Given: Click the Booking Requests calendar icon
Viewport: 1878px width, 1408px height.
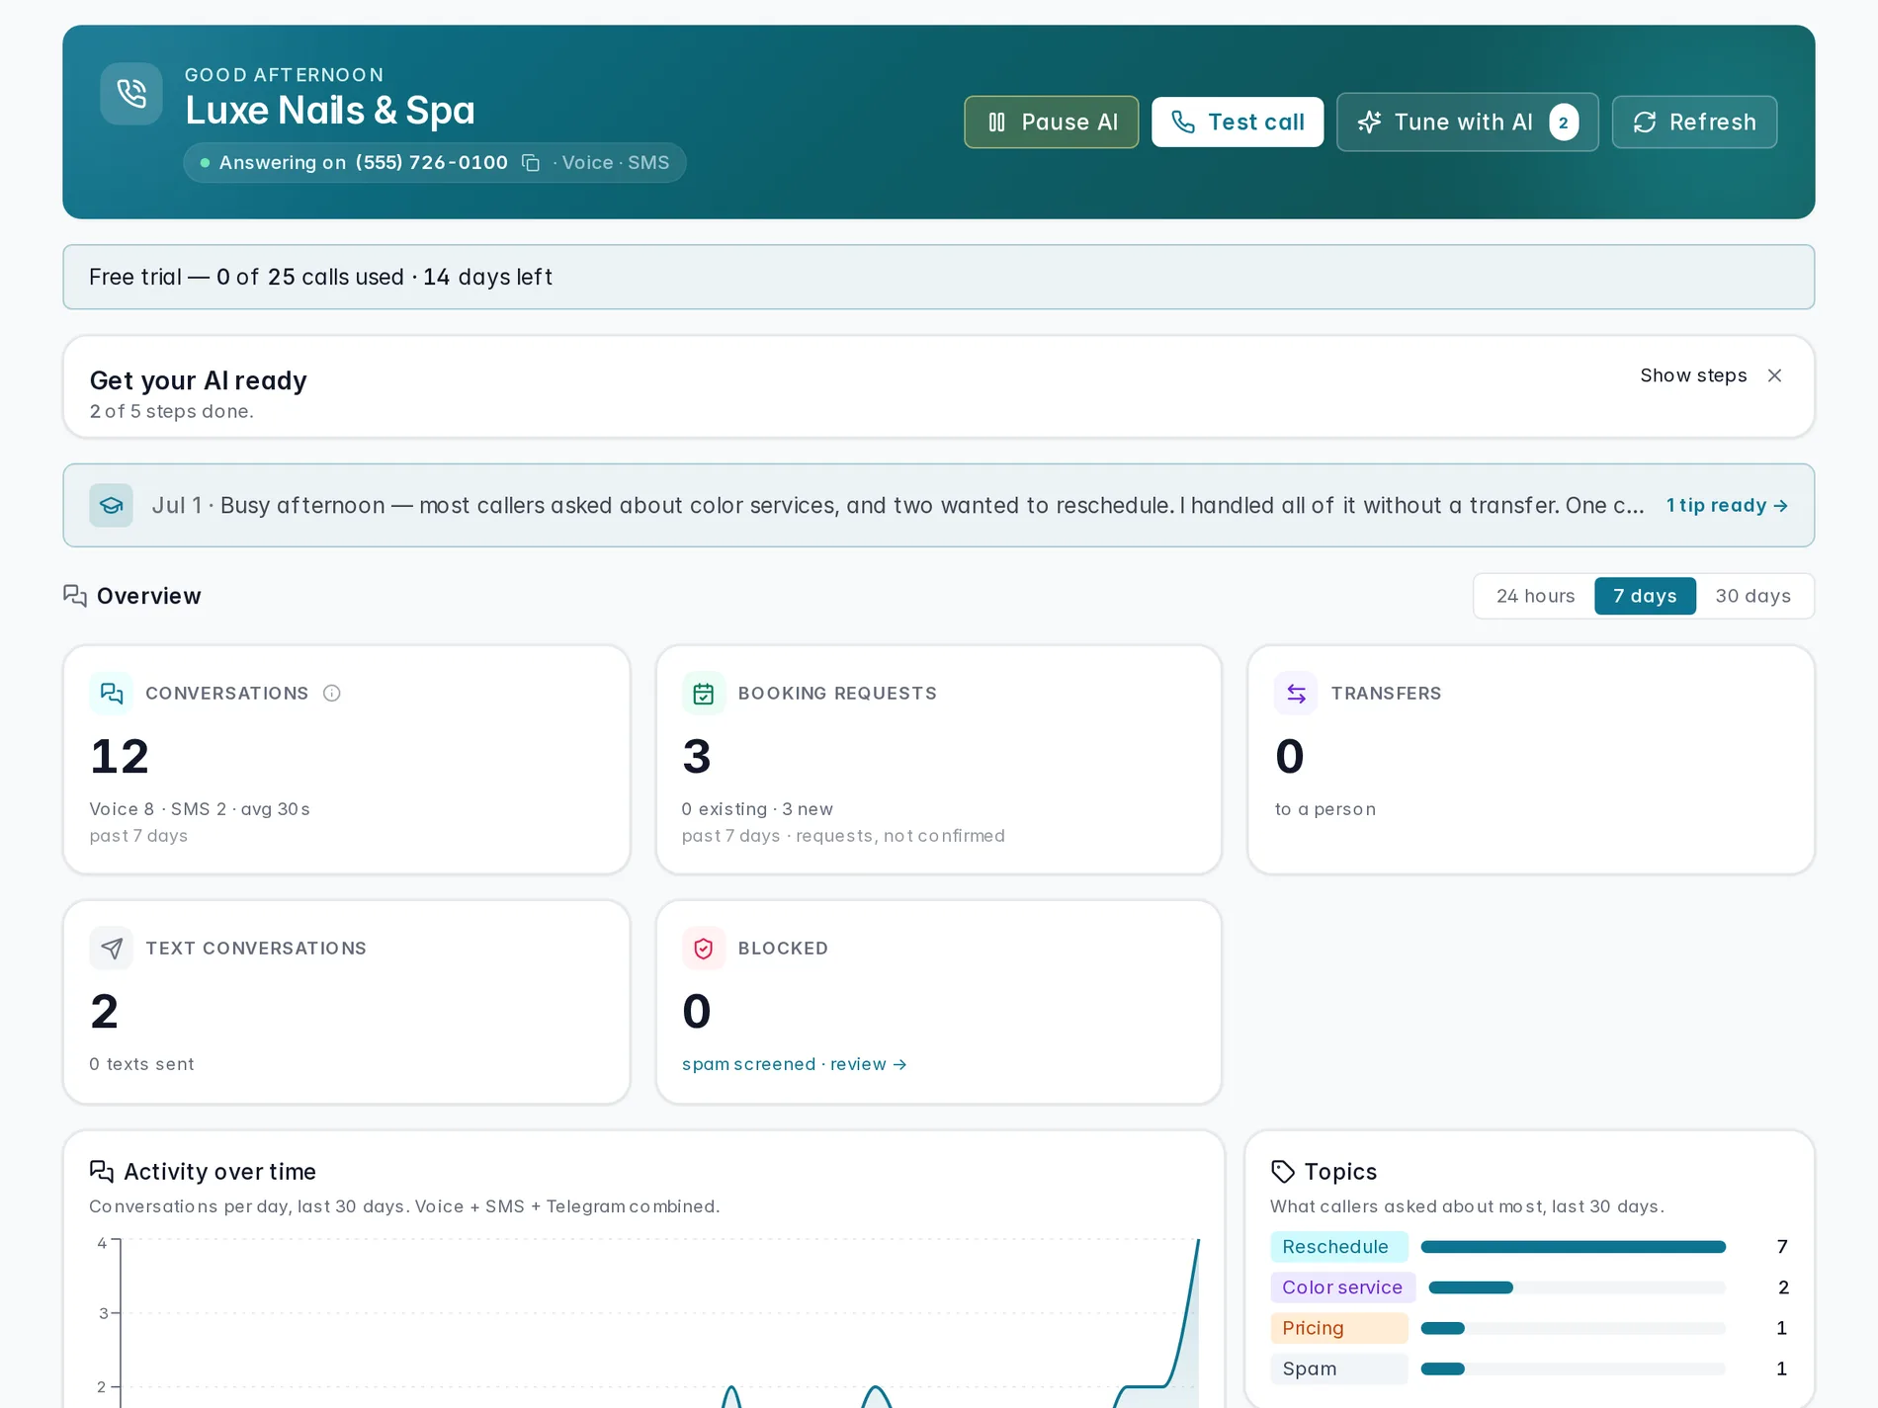Looking at the screenshot, I should (703, 694).
